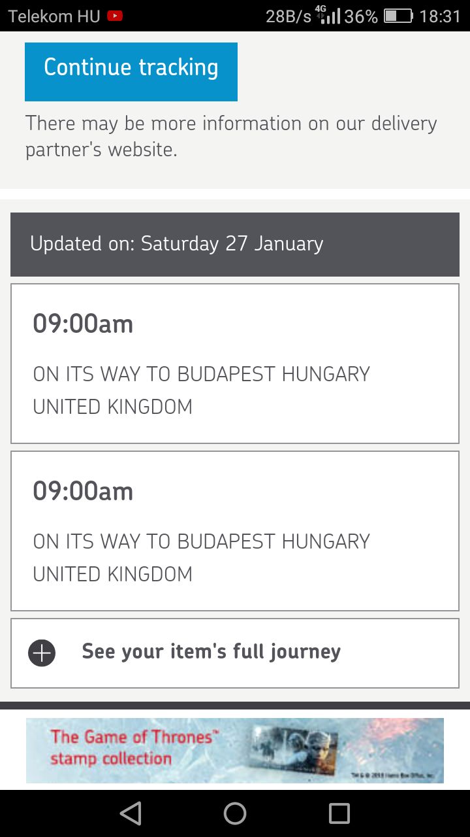This screenshot has height=837, width=470.
Task: Tap the delivery partner's website information text
Action: 231,136
